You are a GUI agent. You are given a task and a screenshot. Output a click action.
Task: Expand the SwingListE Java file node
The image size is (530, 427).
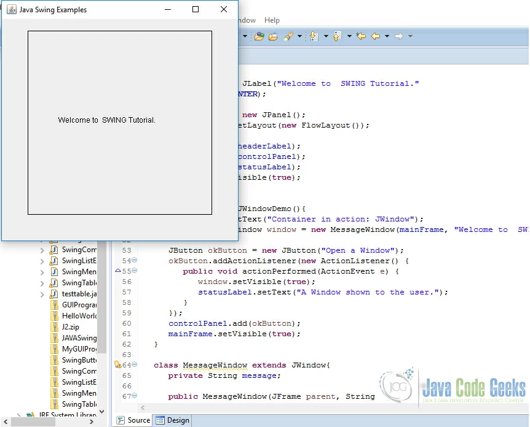click(x=42, y=261)
